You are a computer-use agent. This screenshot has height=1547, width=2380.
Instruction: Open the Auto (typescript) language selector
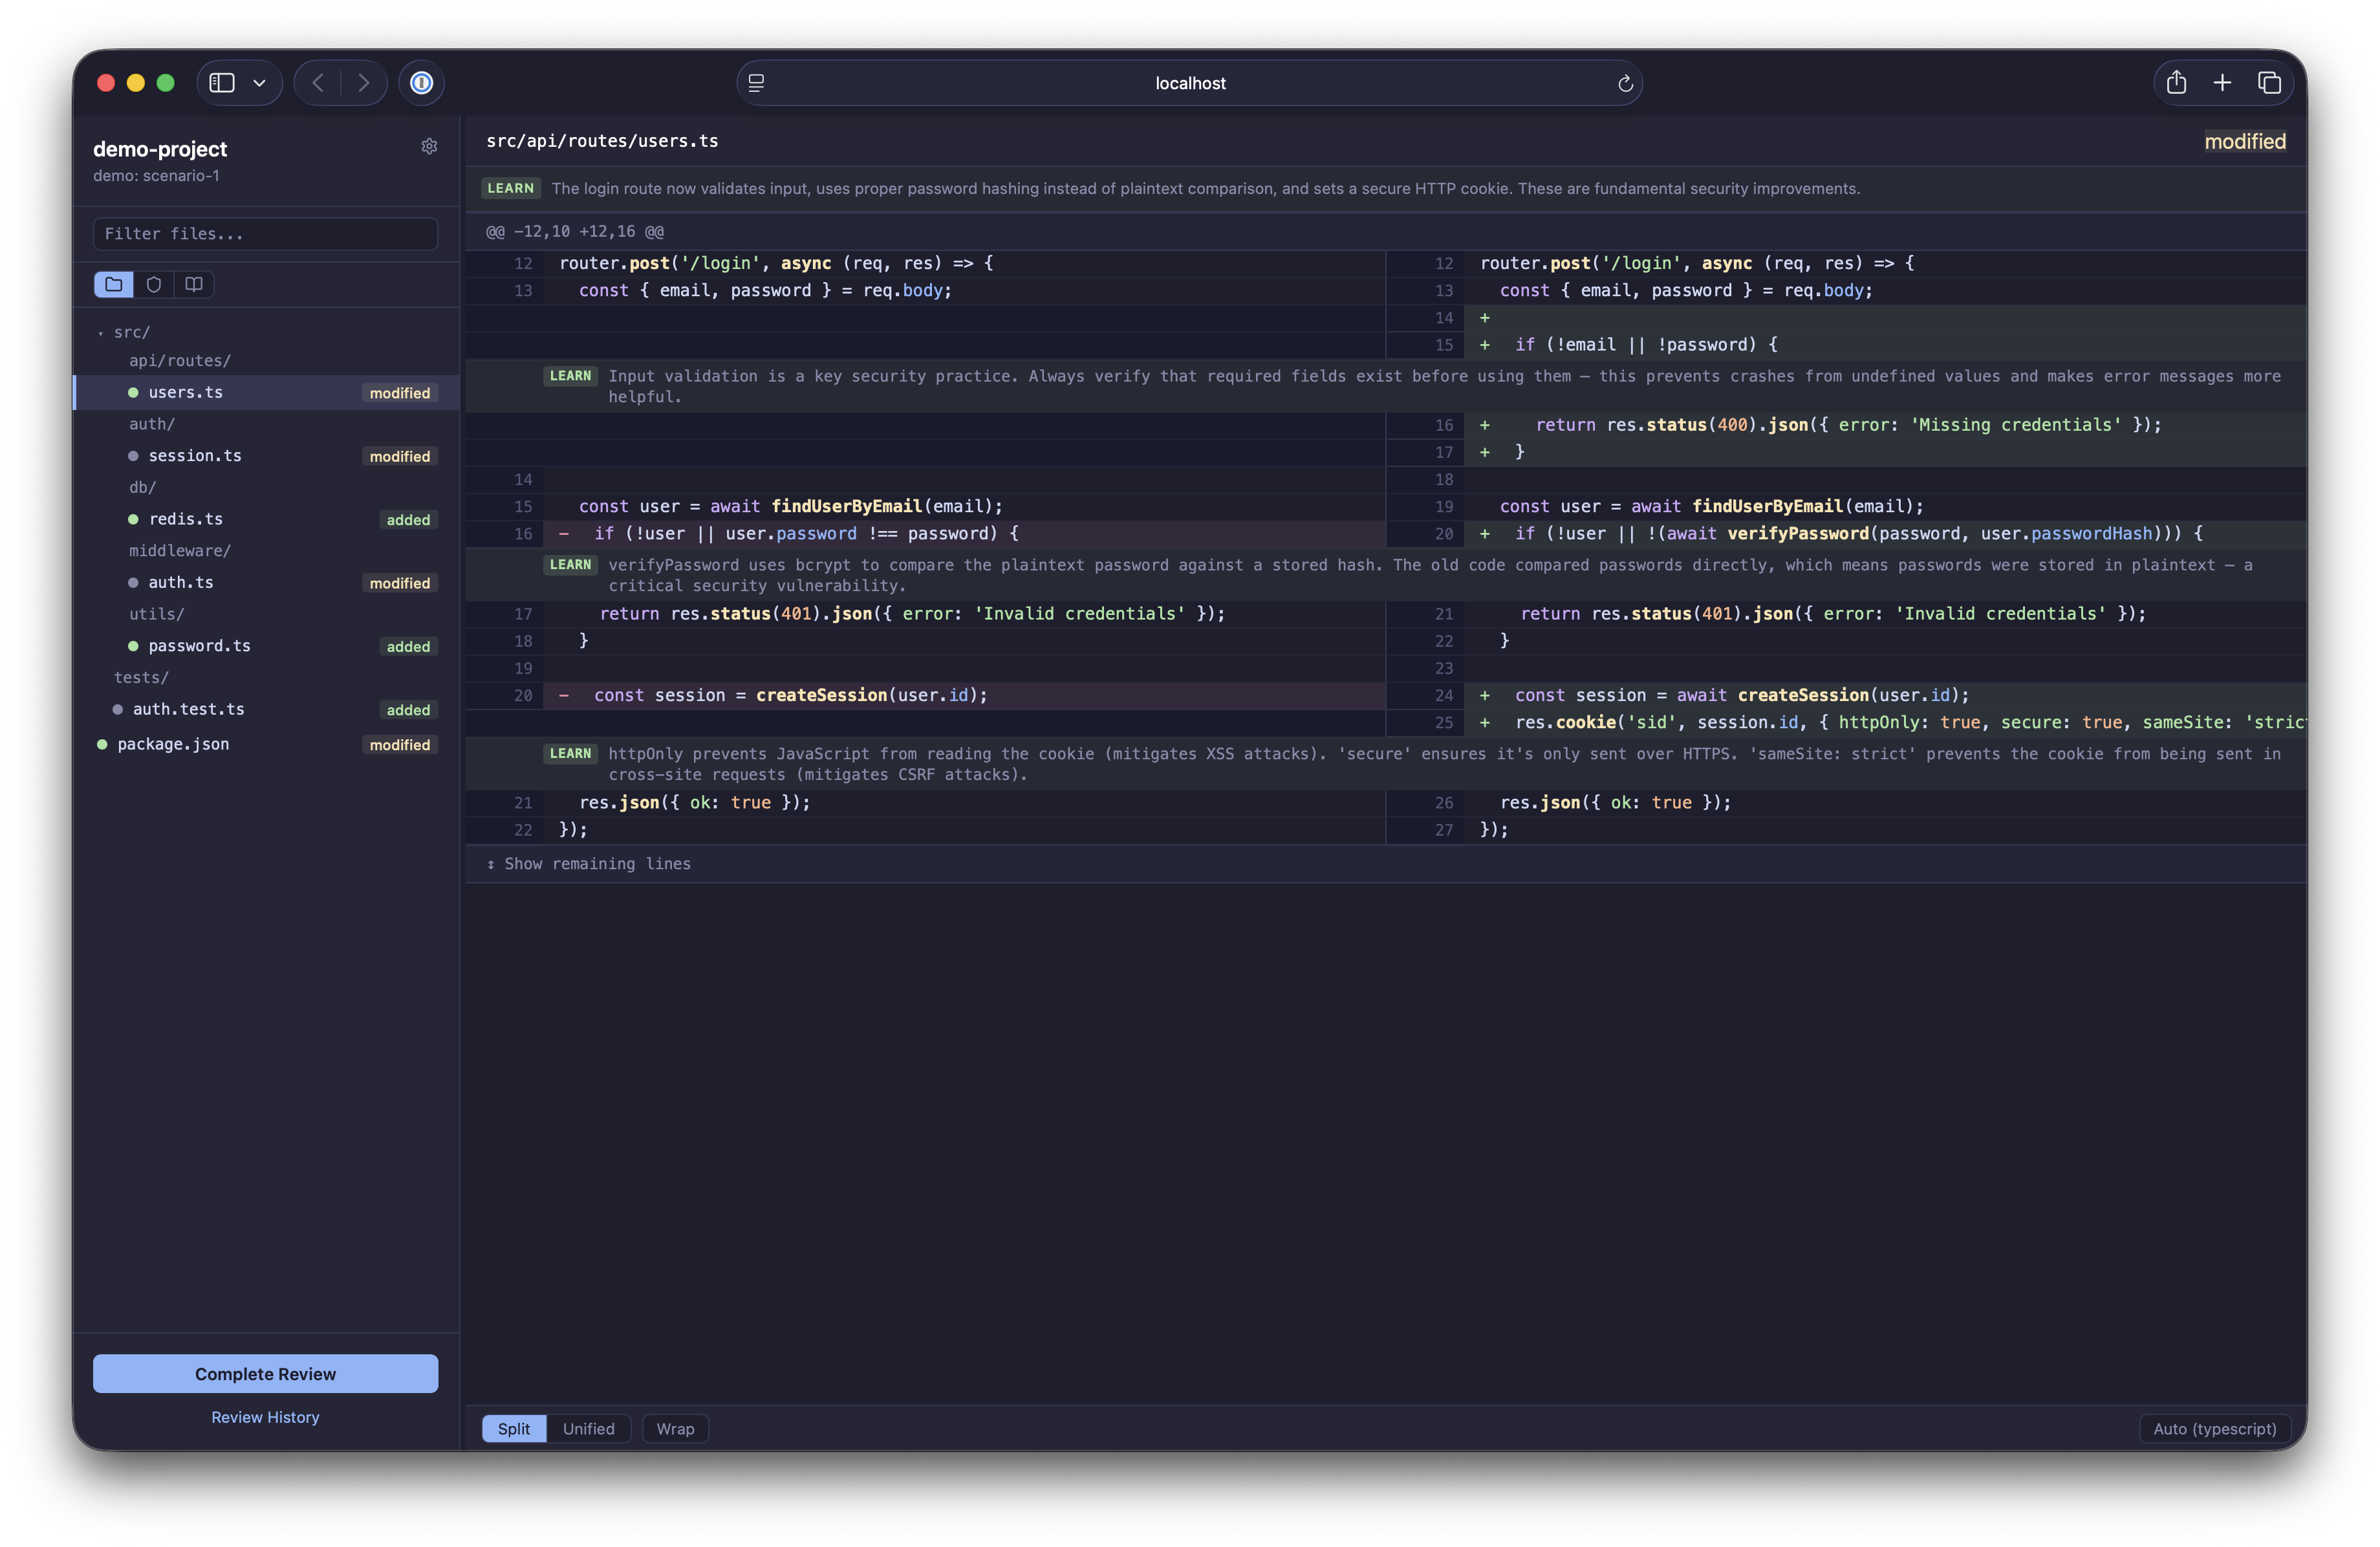[x=2214, y=1428]
